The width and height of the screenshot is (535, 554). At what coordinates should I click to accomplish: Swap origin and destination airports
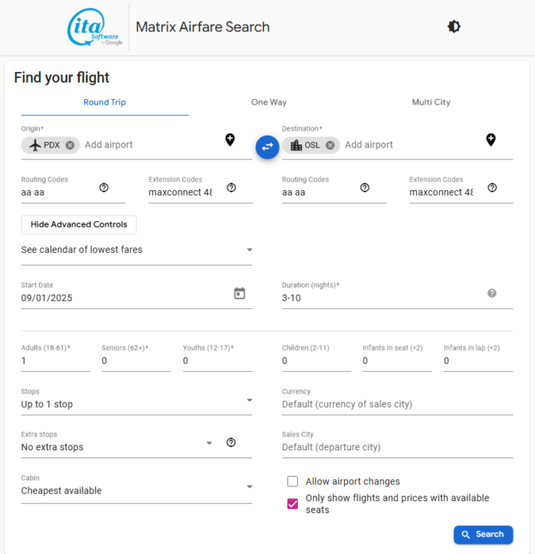267,147
